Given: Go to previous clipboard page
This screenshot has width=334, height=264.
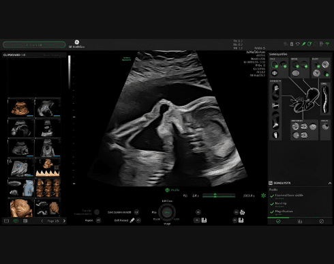Looking at the screenshot, I should click(42, 221).
